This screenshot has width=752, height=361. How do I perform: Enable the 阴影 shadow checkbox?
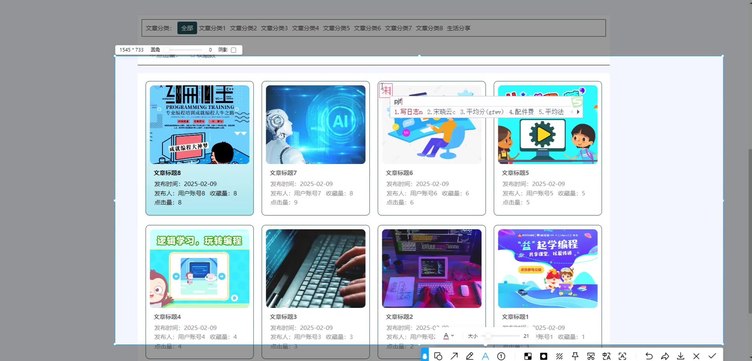(x=234, y=50)
